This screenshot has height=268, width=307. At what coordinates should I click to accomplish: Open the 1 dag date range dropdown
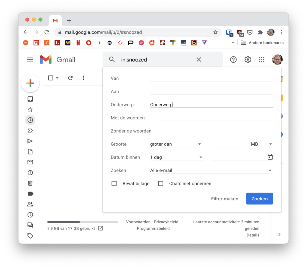tap(176, 157)
